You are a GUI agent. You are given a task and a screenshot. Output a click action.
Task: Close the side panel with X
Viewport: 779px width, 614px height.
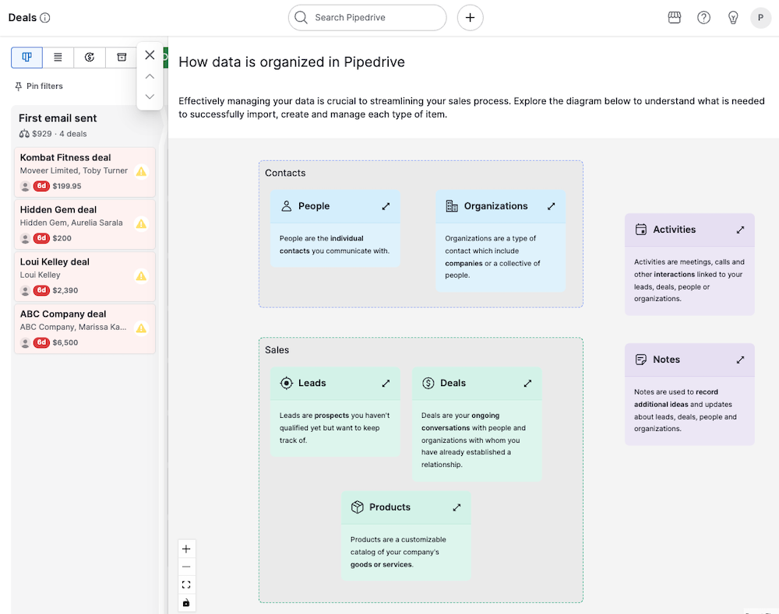150,55
